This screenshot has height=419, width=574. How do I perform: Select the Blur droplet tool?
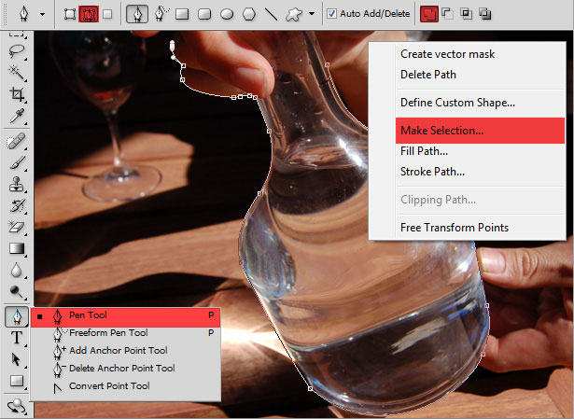[17, 271]
